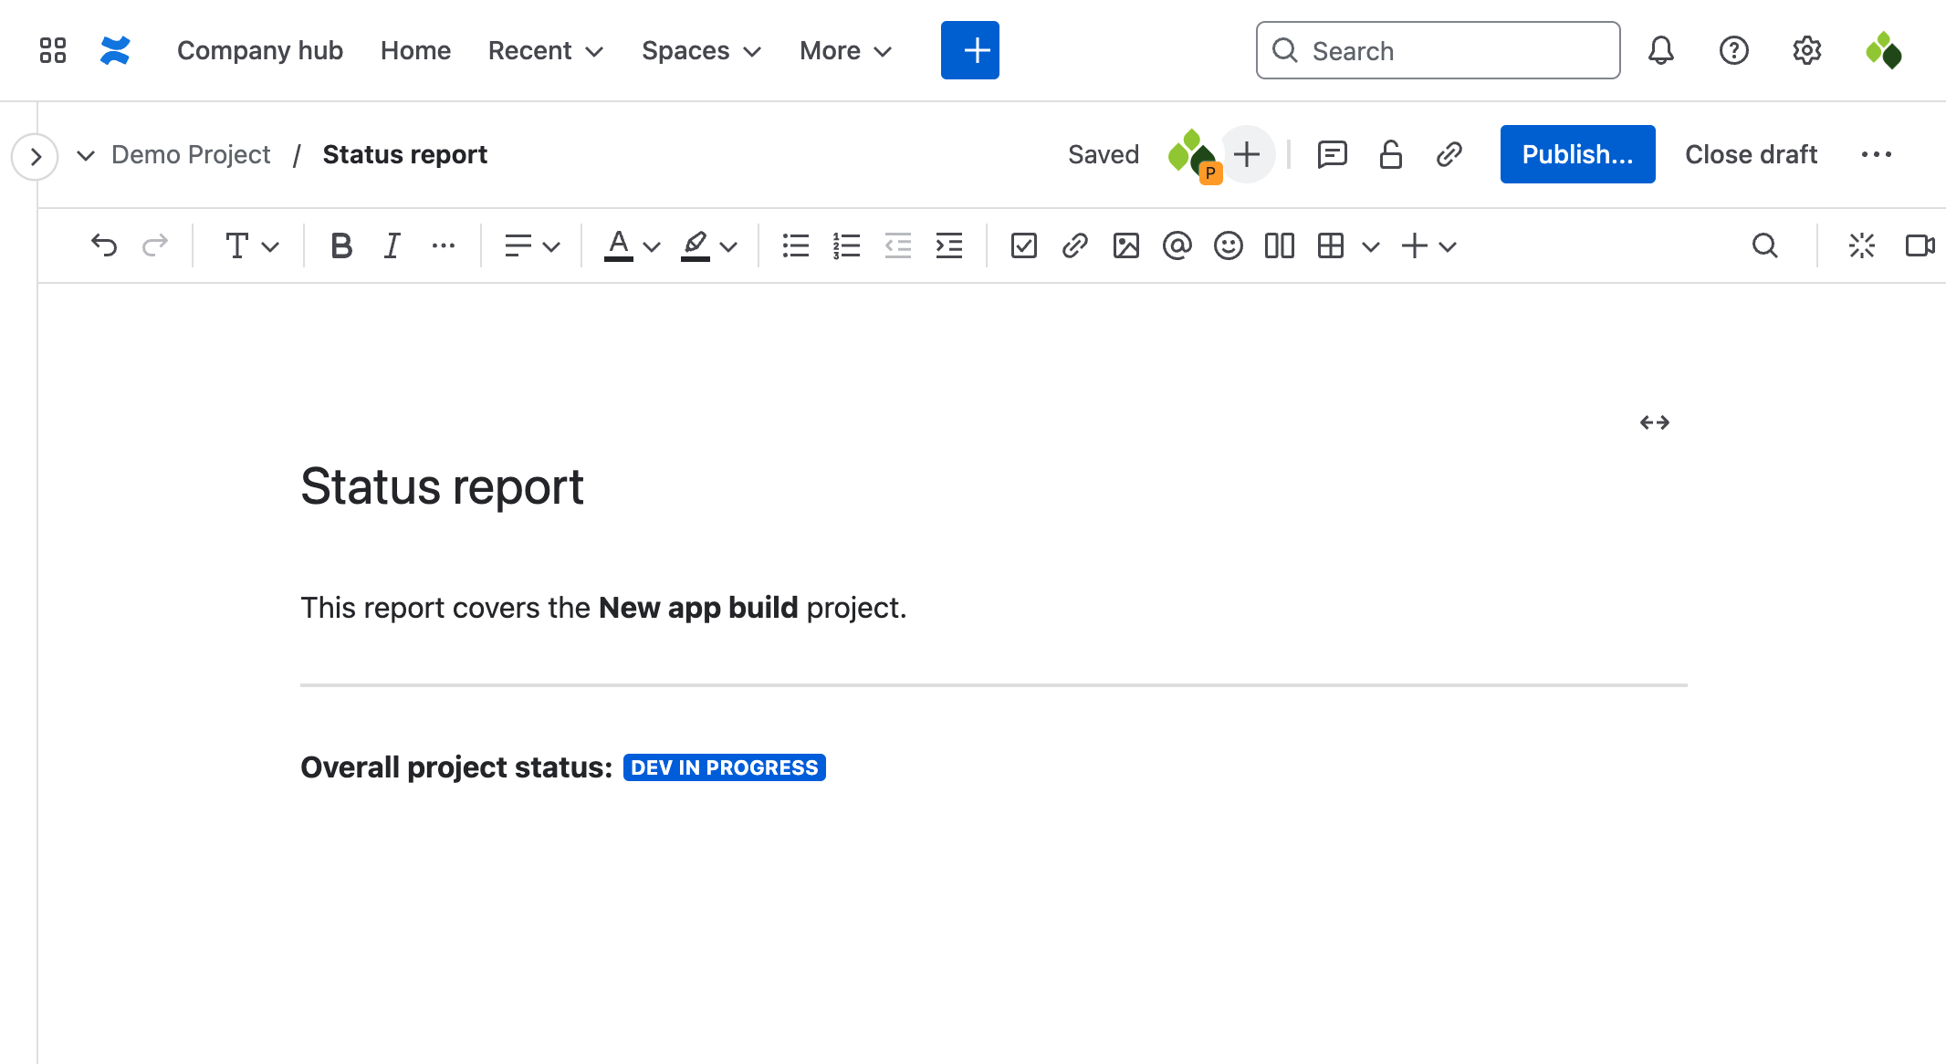
Task: Publish the Status report draft
Action: click(x=1577, y=153)
